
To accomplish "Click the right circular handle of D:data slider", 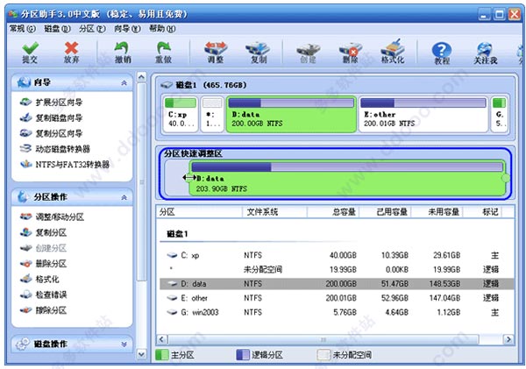I will point(505,178).
